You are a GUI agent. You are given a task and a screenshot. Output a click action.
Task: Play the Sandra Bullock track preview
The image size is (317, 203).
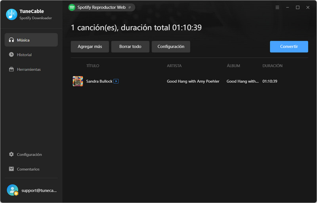click(x=116, y=81)
